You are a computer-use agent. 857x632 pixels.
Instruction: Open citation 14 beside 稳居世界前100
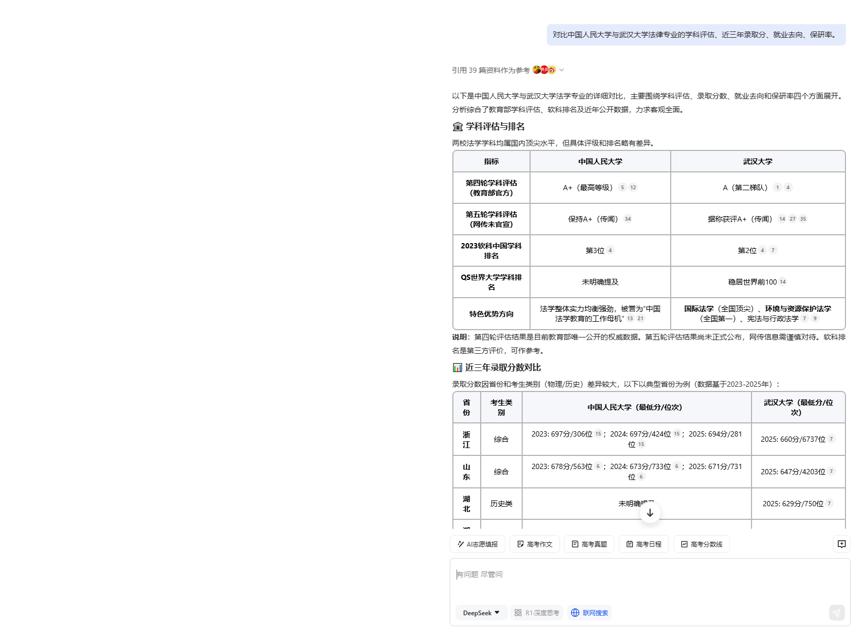[x=783, y=282]
